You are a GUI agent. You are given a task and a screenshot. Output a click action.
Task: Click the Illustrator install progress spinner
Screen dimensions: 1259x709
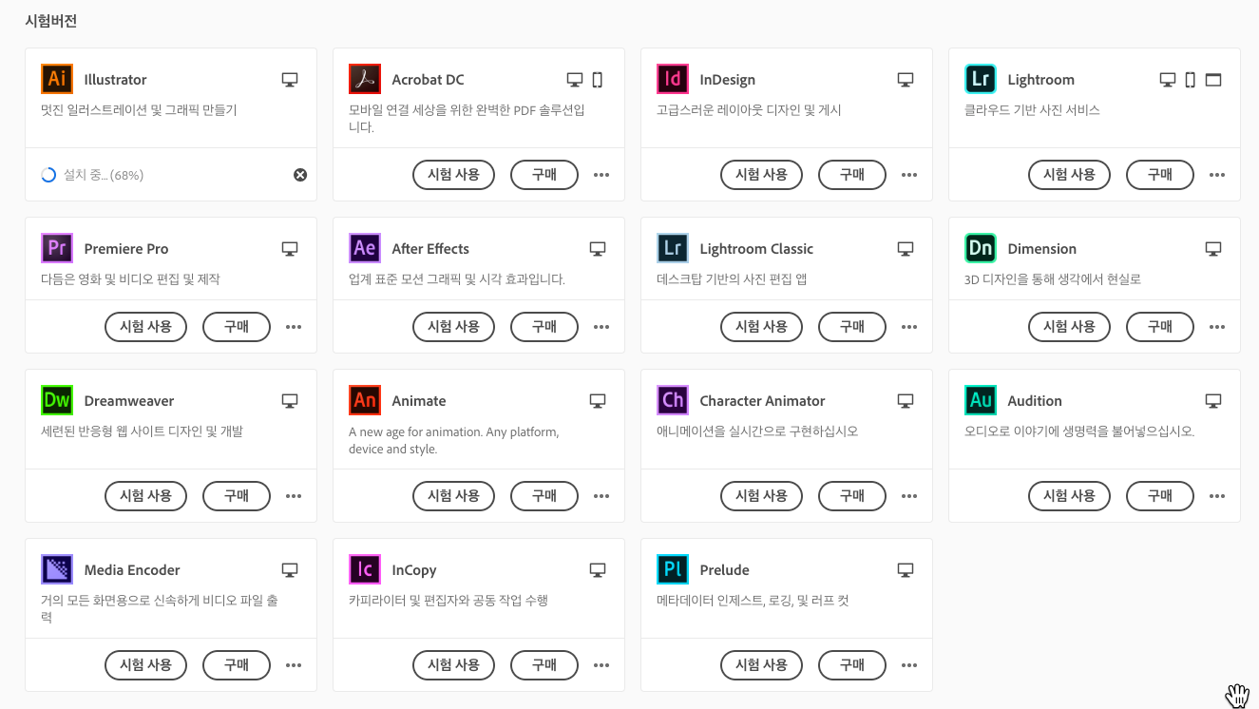pos(48,175)
